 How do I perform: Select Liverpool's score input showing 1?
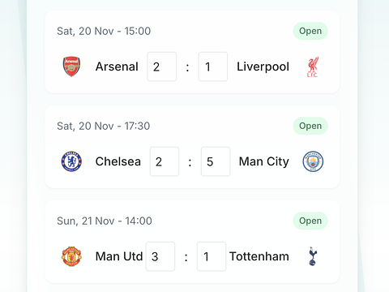(x=213, y=67)
